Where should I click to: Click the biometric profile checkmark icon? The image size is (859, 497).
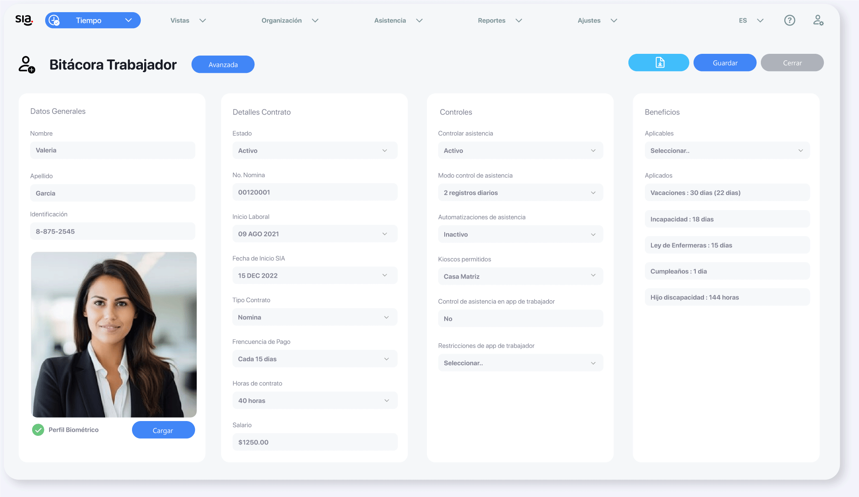(x=37, y=430)
